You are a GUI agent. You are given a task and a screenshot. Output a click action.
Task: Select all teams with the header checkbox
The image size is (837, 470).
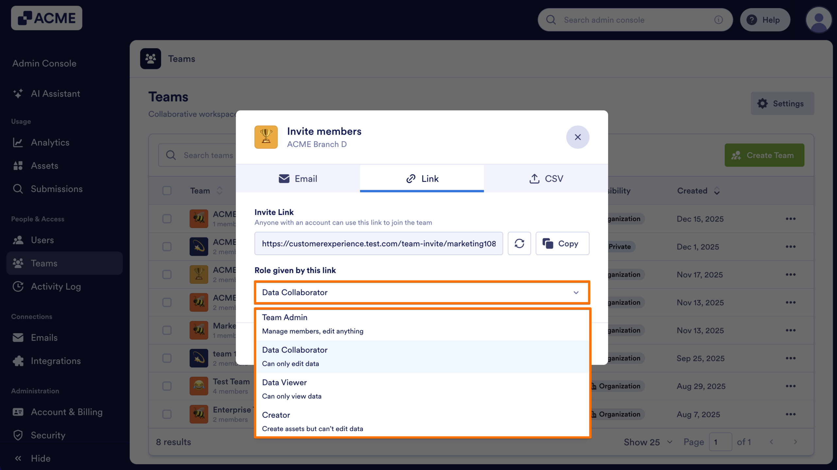[x=167, y=190]
